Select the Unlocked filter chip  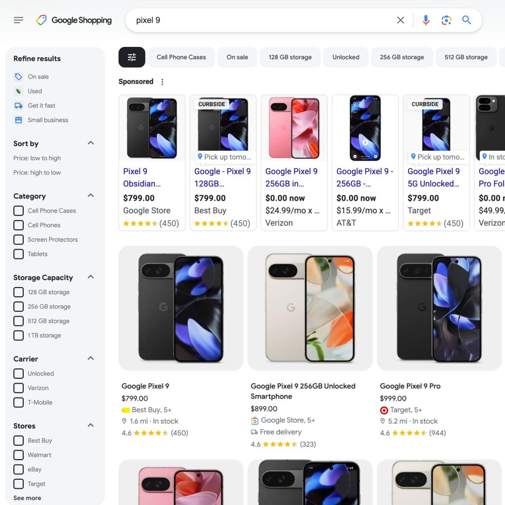coord(346,57)
